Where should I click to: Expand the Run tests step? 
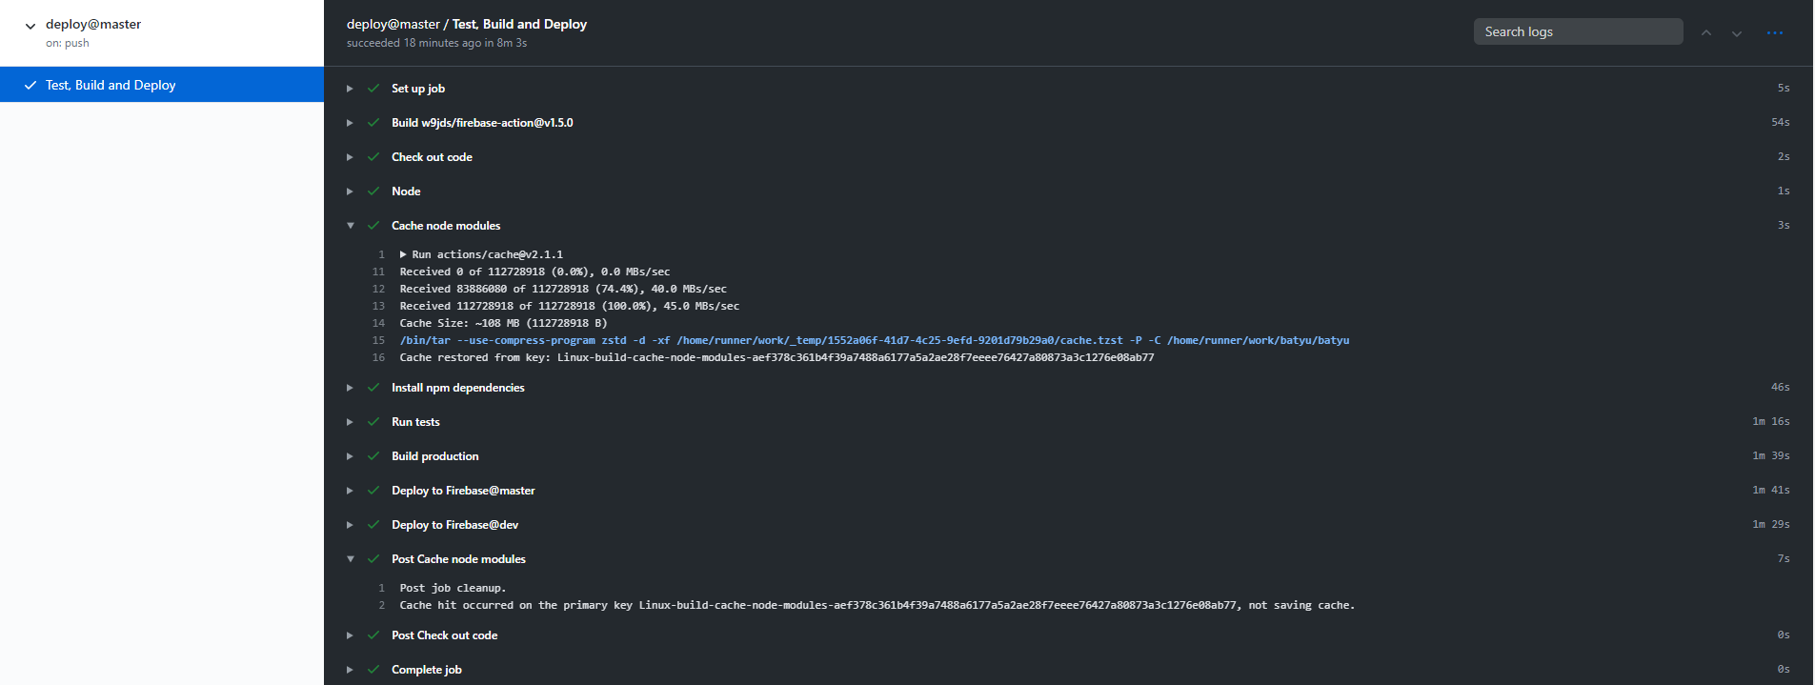pos(350,422)
